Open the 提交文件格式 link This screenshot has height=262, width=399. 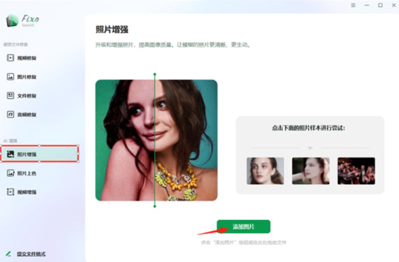pyautogui.click(x=31, y=254)
